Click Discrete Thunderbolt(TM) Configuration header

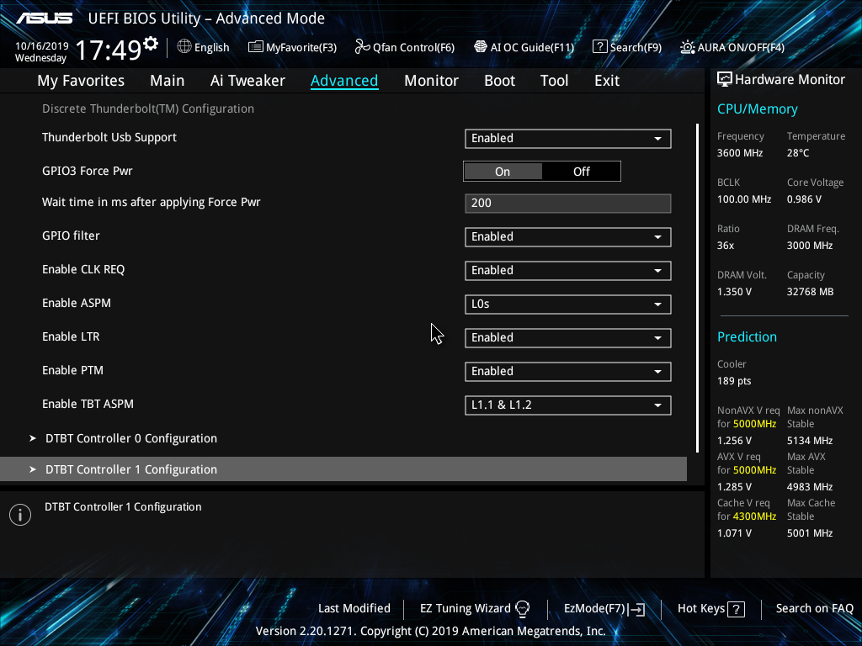pos(148,109)
